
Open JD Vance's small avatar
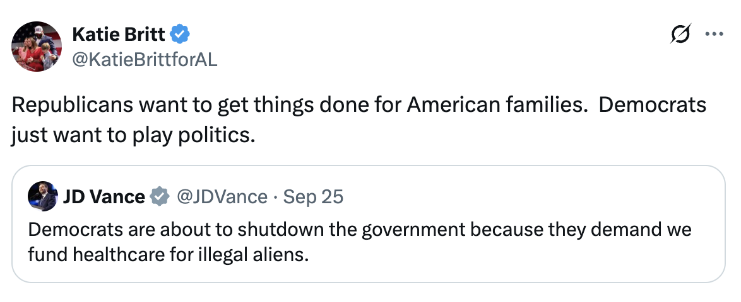(43, 197)
